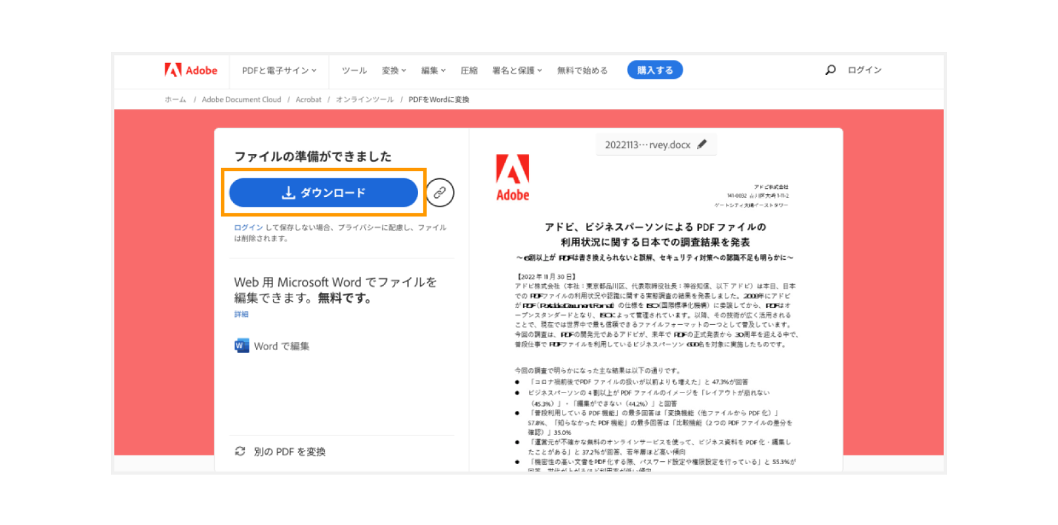The image size is (1058, 525).
Task: Click the red Adobe logo in document preview
Action: [x=513, y=177]
